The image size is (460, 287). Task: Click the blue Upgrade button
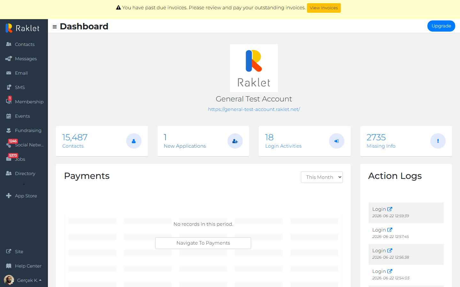[x=441, y=26]
